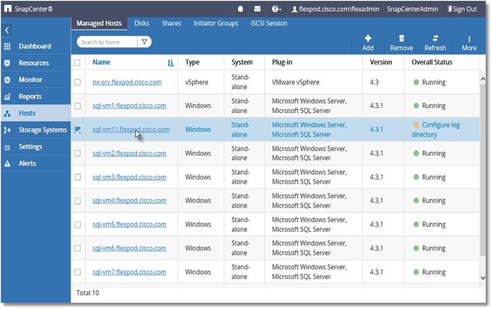Click the Refresh arrows icon
This screenshot has height=309, width=492.
(x=435, y=38)
